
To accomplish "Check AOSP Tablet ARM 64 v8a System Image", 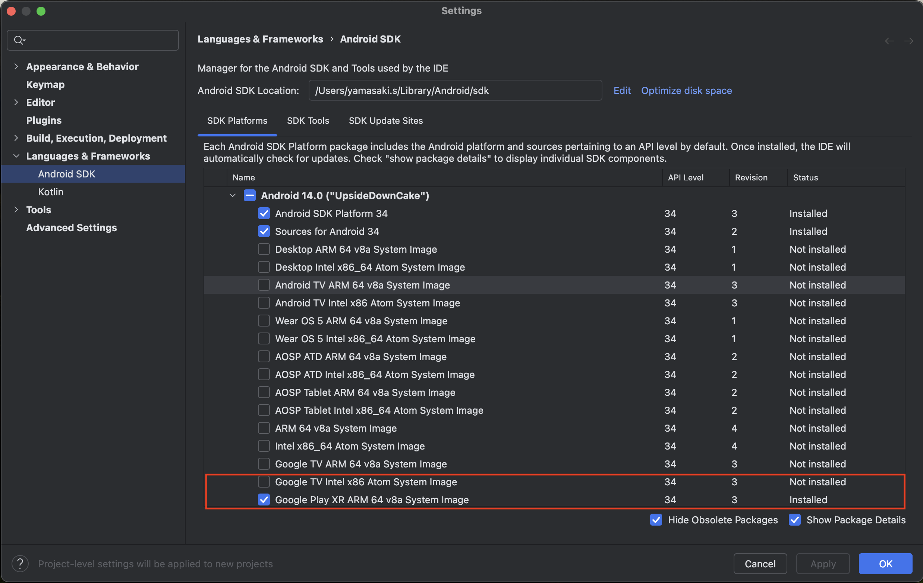I will [264, 392].
